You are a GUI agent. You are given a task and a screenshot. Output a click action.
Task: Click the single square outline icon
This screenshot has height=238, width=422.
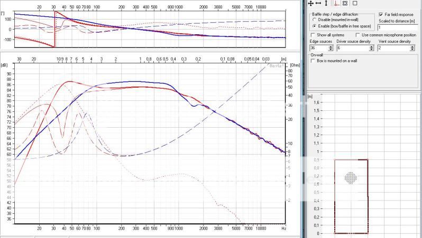(x=354, y=3)
